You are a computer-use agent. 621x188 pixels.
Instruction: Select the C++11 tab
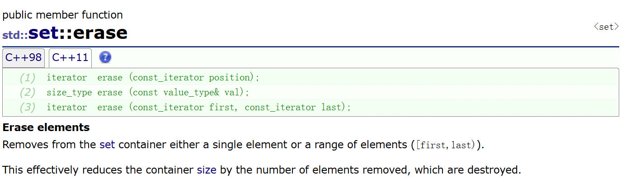[x=70, y=58]
